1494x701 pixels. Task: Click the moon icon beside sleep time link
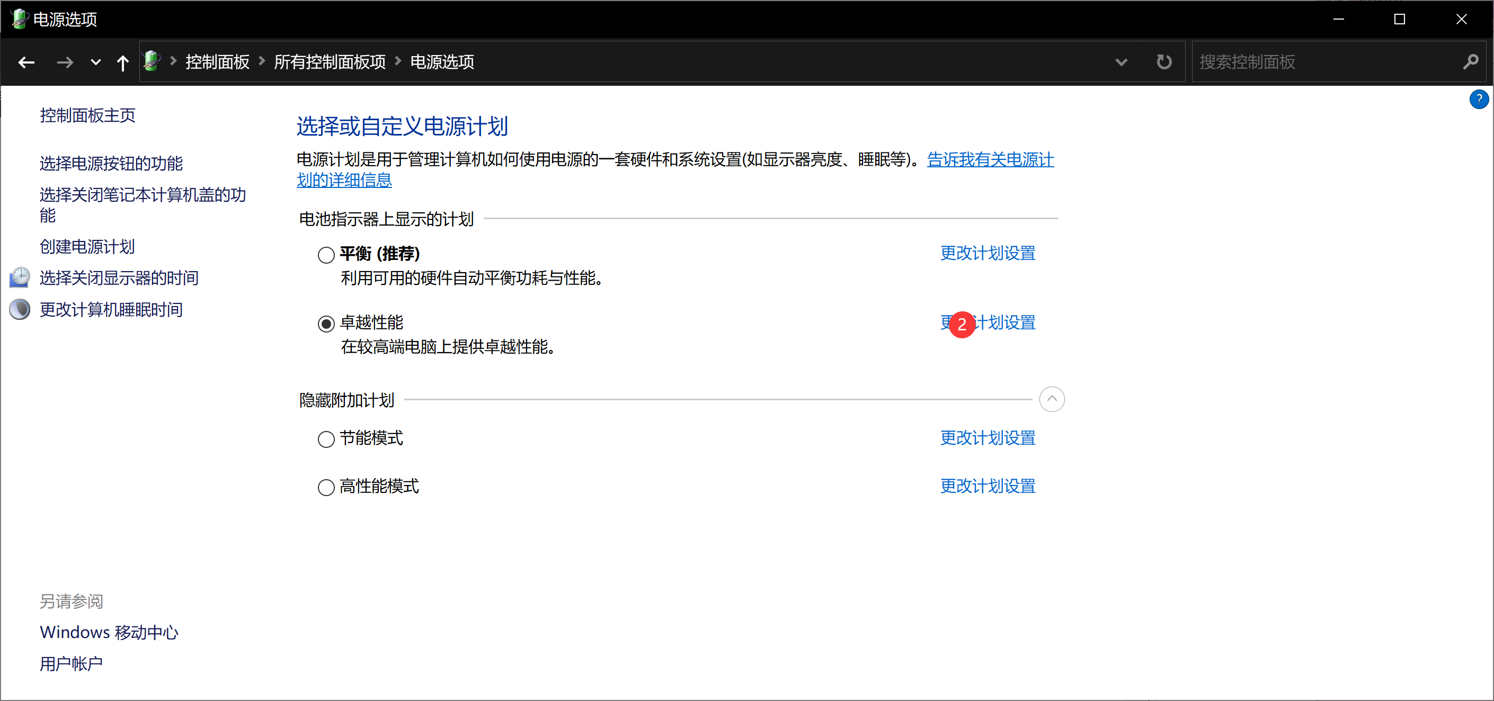click(x=20, y=310)
